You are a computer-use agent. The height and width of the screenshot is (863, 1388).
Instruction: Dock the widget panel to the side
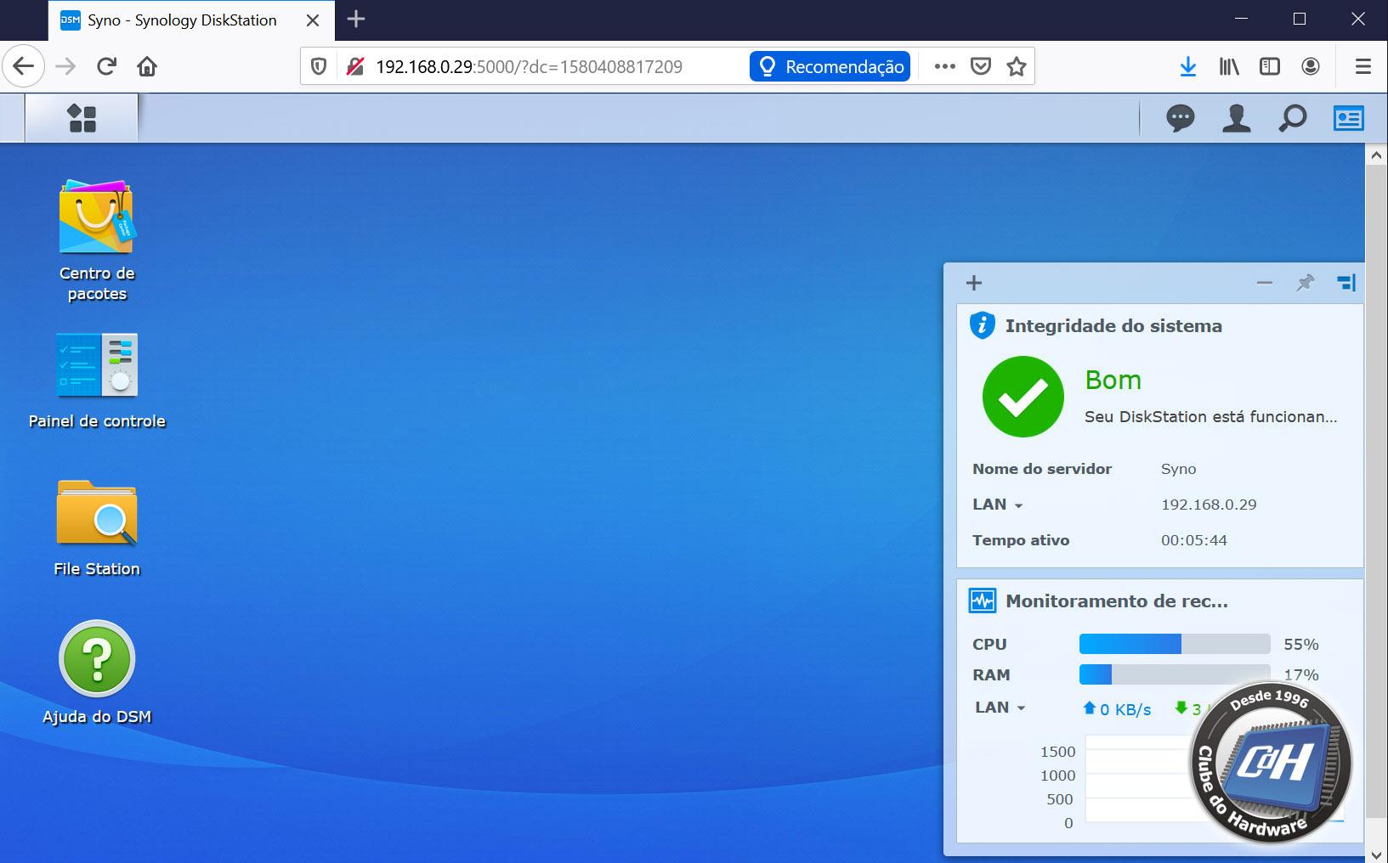coord(1346,283)
